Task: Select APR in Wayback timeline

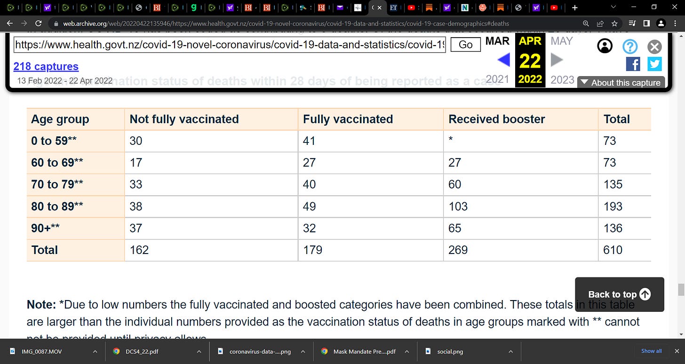Action: click(530, 41)
